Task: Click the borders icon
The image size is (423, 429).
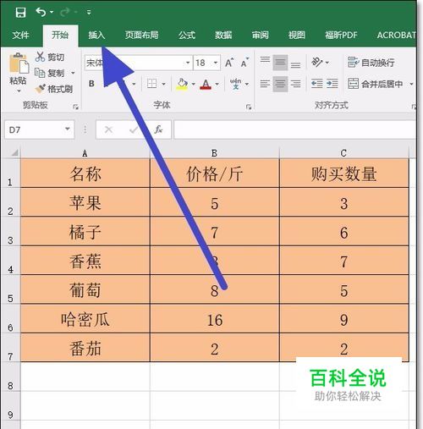Action: tap(152, 84)
